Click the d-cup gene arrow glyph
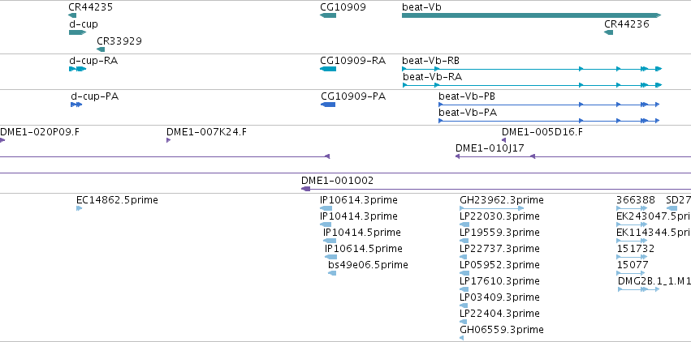Image resolution: width=691 pixels, height=342 pixels. click(x=78, y=32)
